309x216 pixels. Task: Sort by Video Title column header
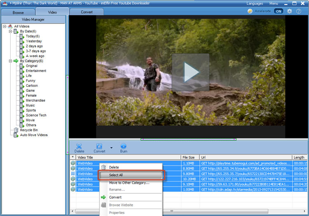point(128,158)
